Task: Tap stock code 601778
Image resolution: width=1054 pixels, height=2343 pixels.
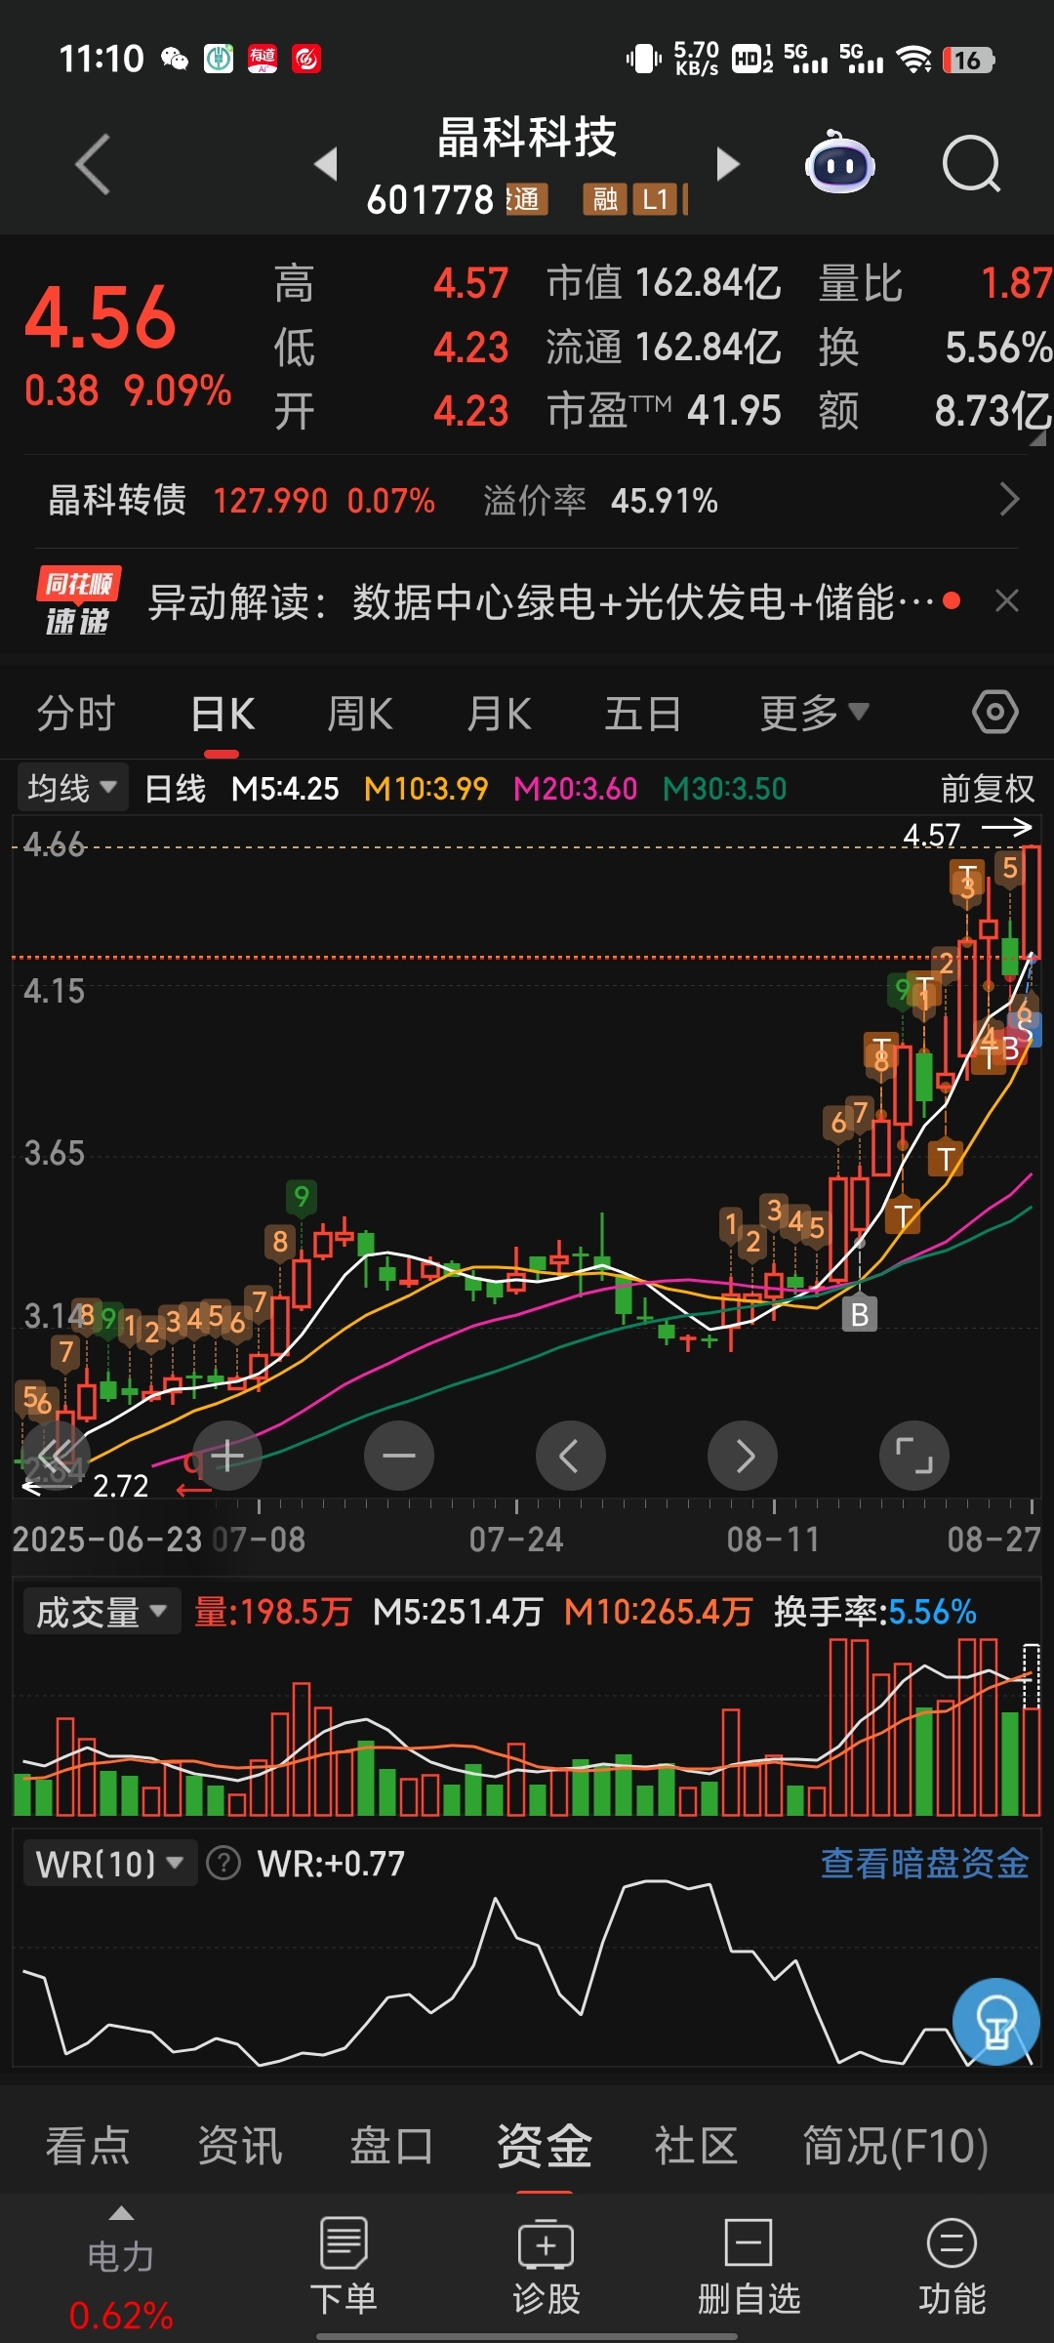Action: (x=430, y=200)
